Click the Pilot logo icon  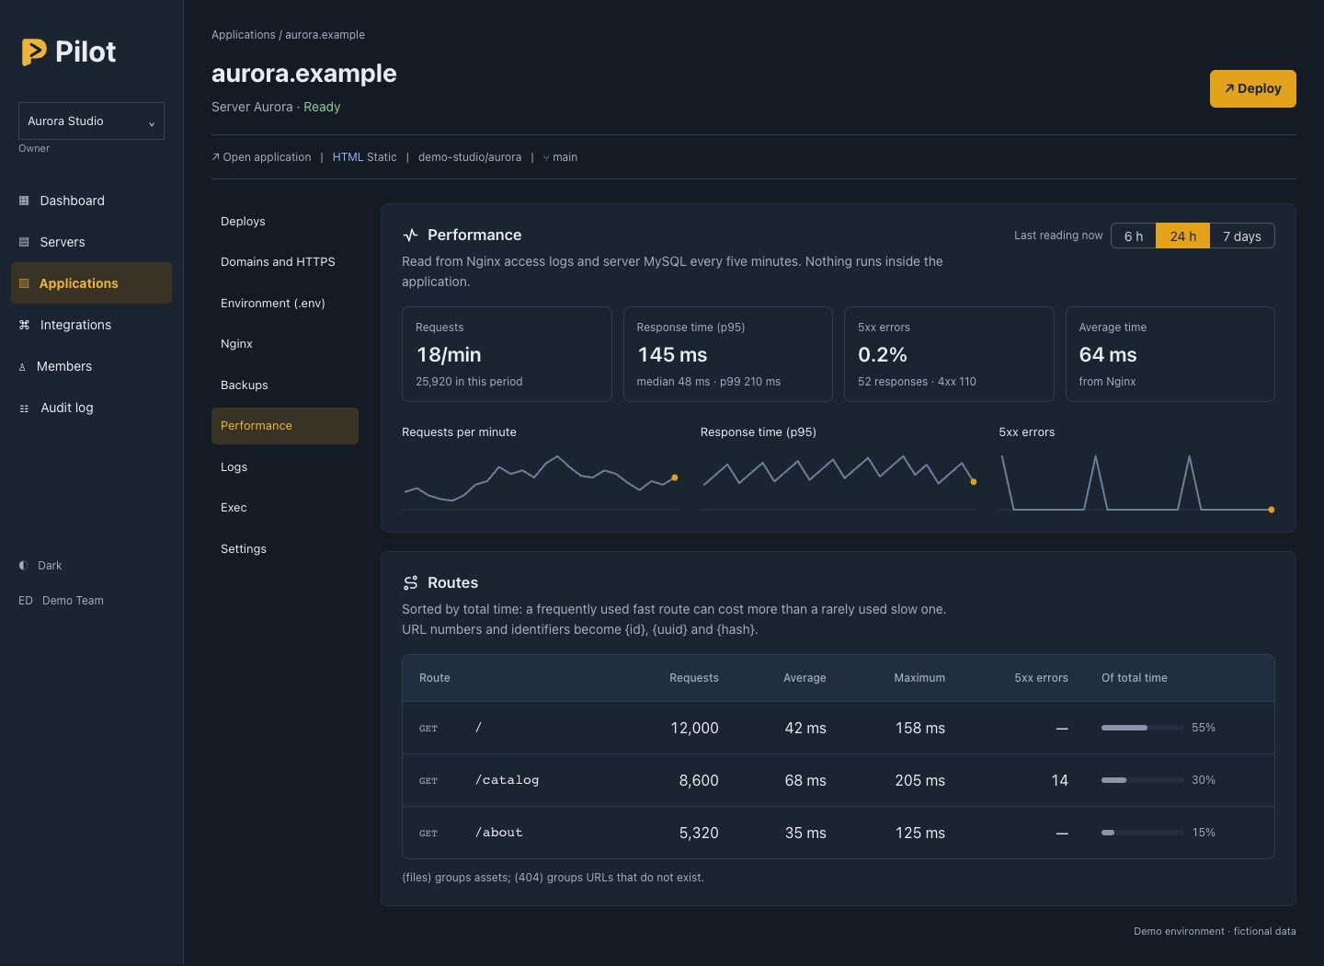point(34,52)
